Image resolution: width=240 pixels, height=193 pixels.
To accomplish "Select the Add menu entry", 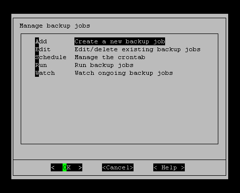I will coord(41,41).
